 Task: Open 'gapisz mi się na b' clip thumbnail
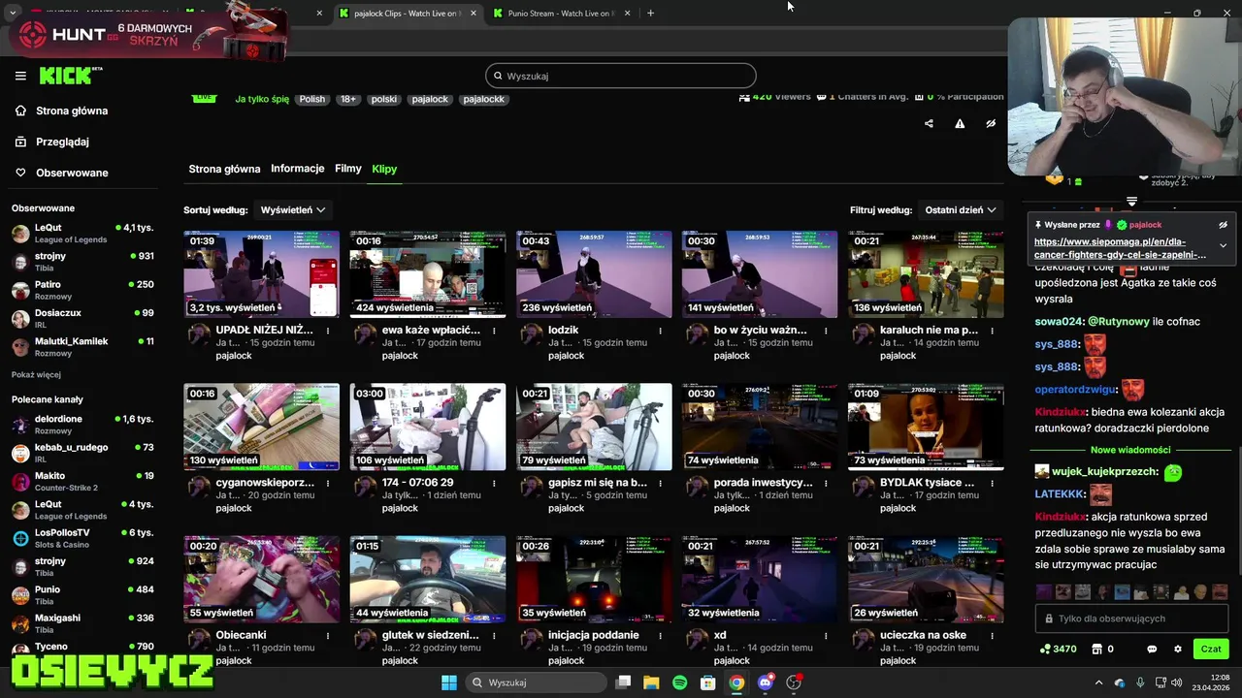click(x=594, y=427)
